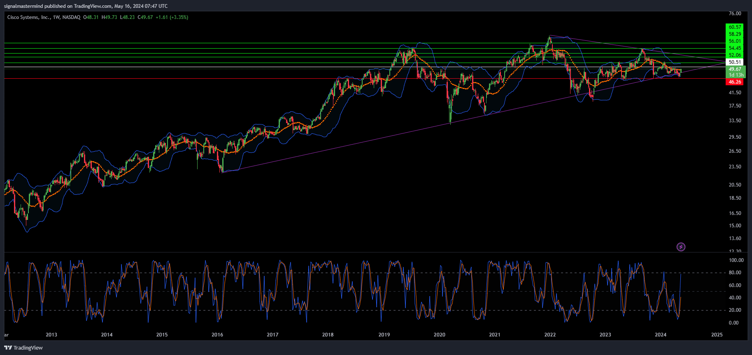Click the 2016 label on time axis
This screenshot has width=752, height=355.
point(217,335)
